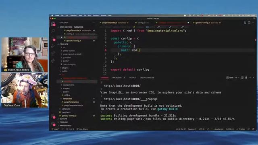
Task: Open the Selection menu
Action: (x=73, y=15)
